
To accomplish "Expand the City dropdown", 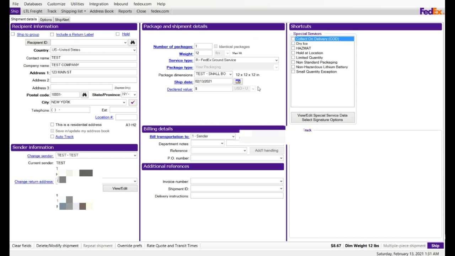I will (124, 102).
